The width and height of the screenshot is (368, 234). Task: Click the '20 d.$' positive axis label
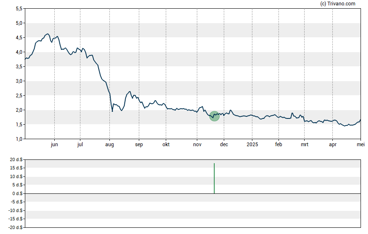tap(16, 159)
